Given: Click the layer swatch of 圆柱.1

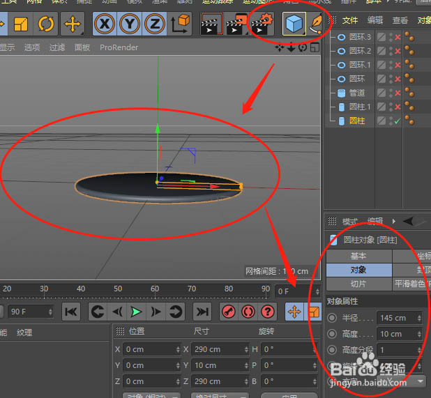Looking at the screenshot, I should pyautogui.click(x=381, y=107).
